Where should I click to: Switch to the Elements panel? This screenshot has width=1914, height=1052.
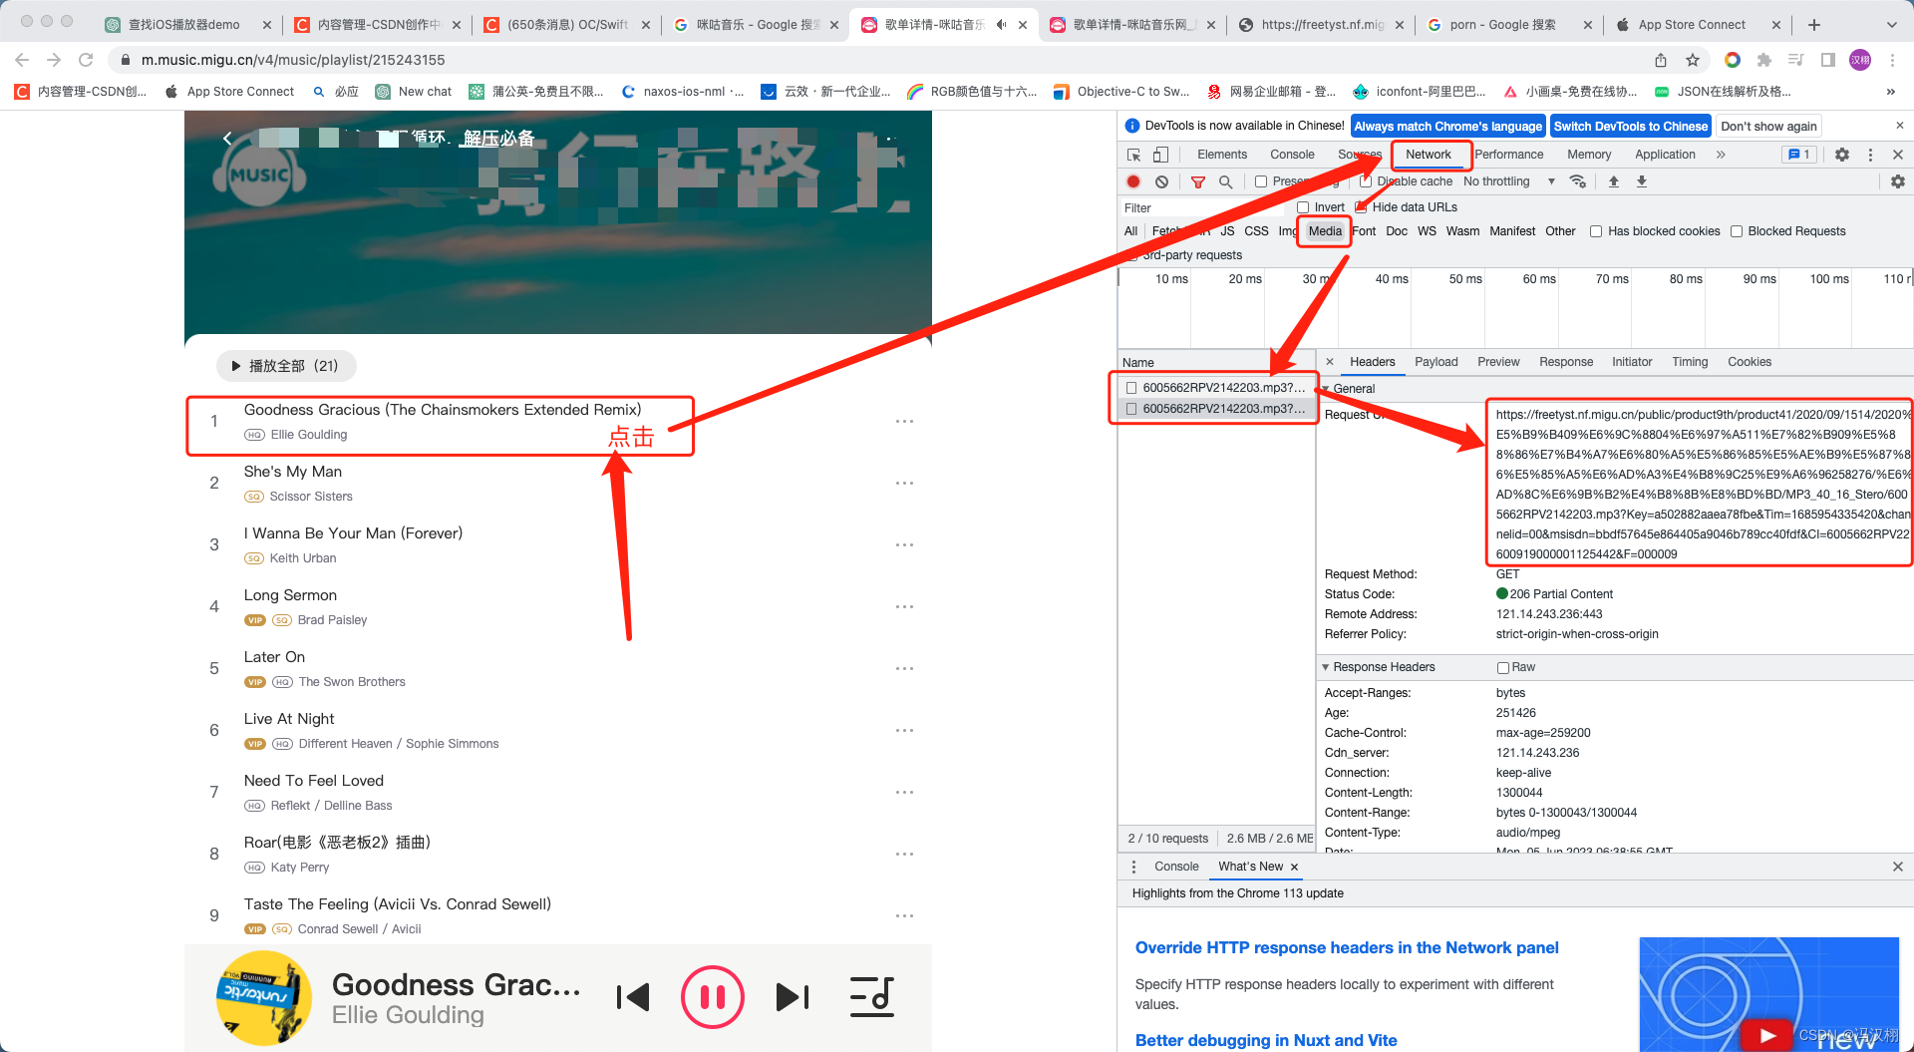(x=1222, y=155)
